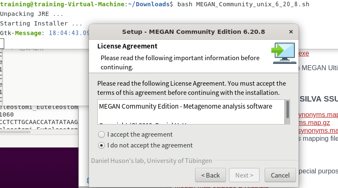
Task: Click the "1060" line in sequence window
Action: pos(7,114)
